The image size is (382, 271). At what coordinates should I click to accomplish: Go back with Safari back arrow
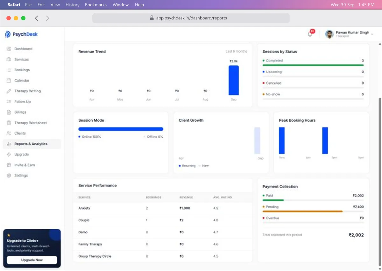click(x=37, y=18)
